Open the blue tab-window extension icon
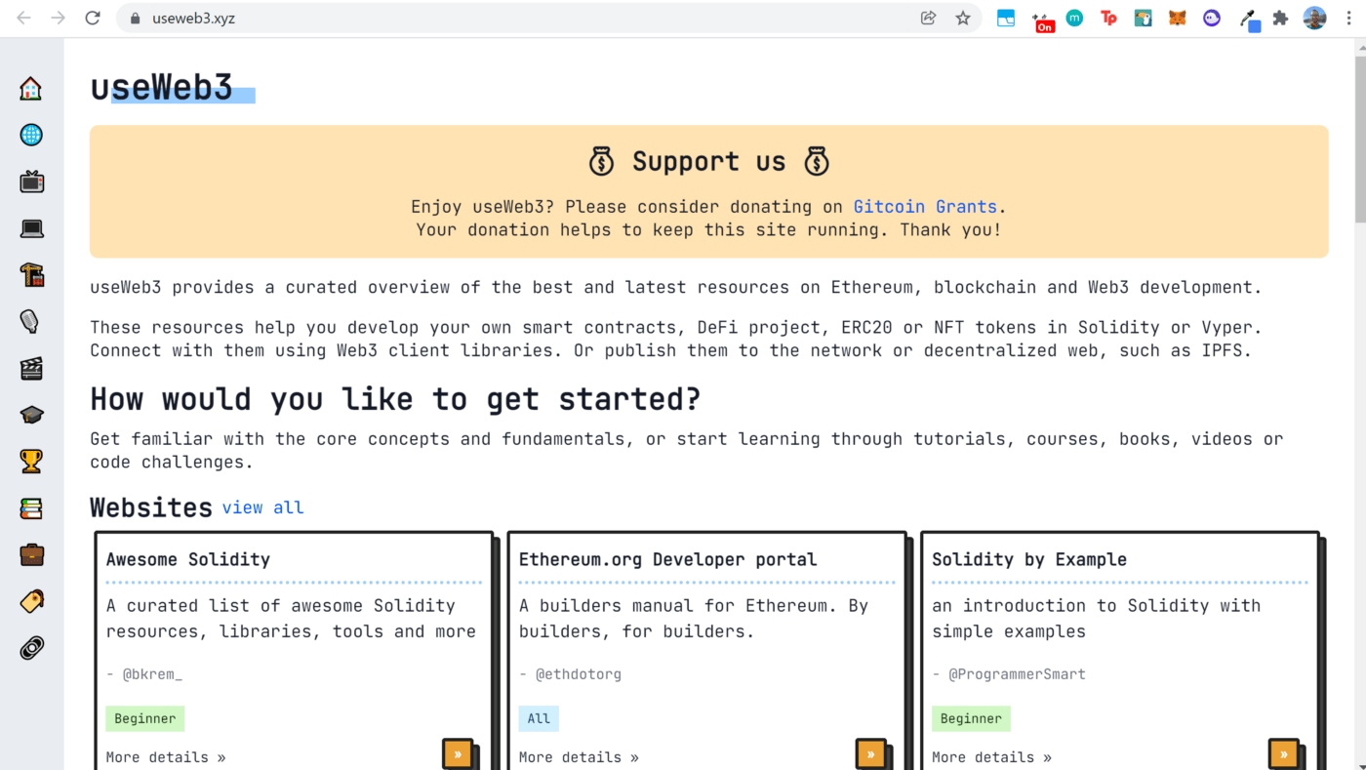Image resolution: width=1366 pixels, height=770 pixels. 1006,18
